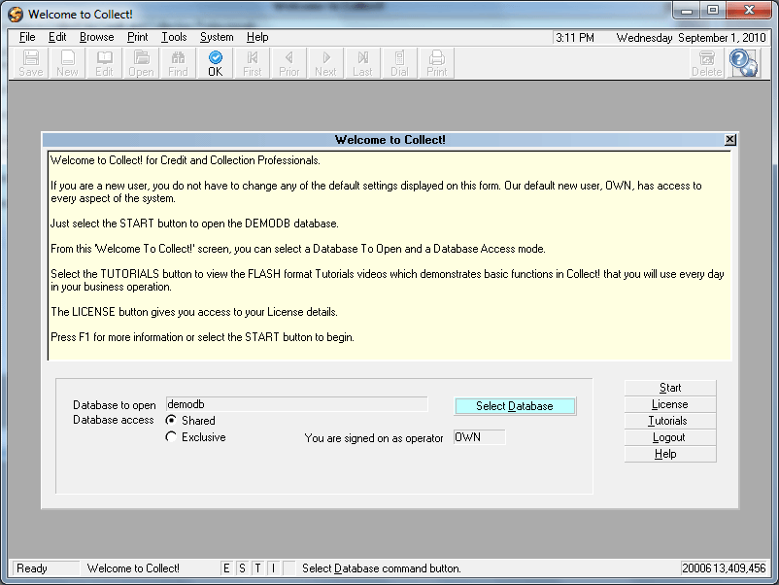The image size is (779, 585).
Task: Close the Welcome to Collect! inner dialog
Action: pyautogui.click(x=729, y=140)
